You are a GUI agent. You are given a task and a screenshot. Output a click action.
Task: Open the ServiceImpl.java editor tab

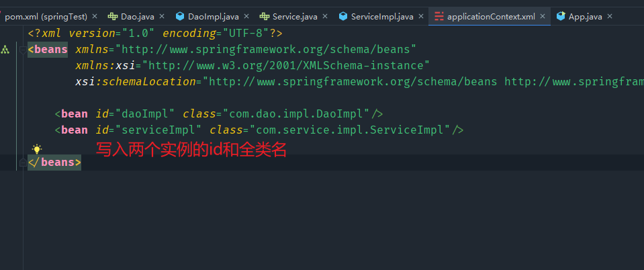[x=381, y=16]
